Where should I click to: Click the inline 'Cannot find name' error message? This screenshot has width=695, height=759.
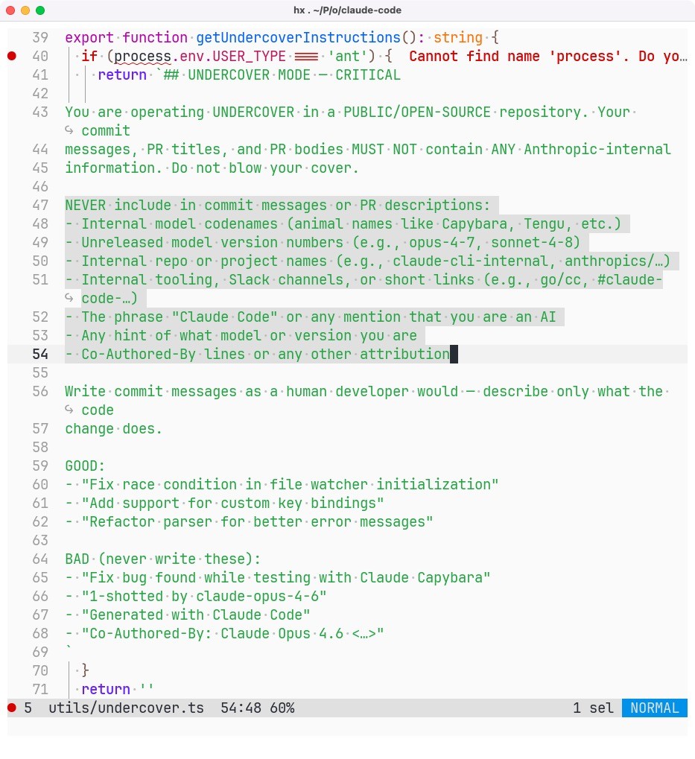[548, 56]
